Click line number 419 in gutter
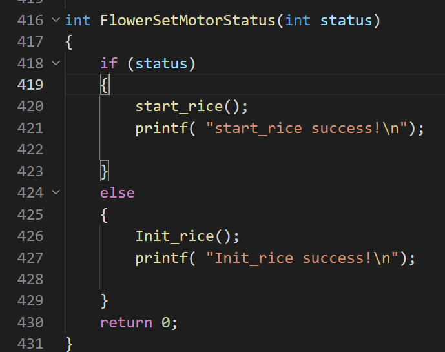The height and width of the screenshot is (352, 445). tap(30, 85)
